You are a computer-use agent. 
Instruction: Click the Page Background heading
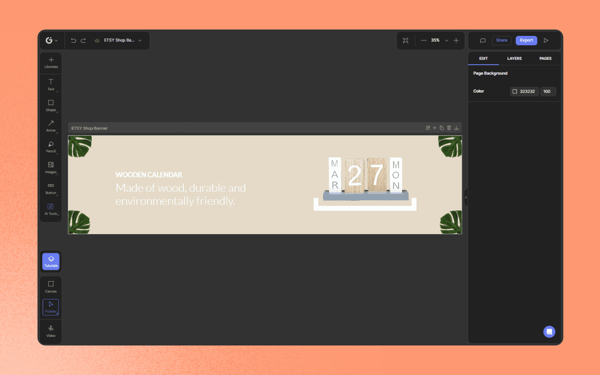pyautogui.click(x=490, y=73)
